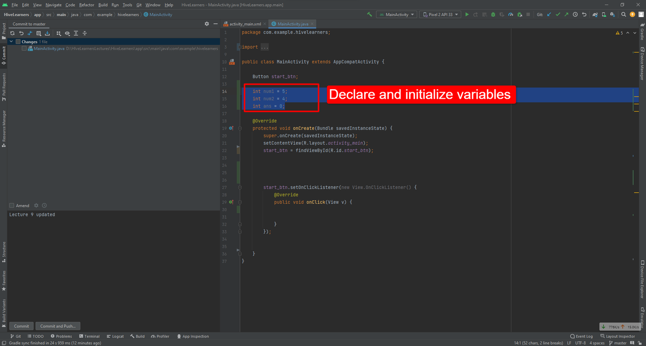Toggle the Changes group checkbox
Viewport: 646px width, 346px height.
18,42
